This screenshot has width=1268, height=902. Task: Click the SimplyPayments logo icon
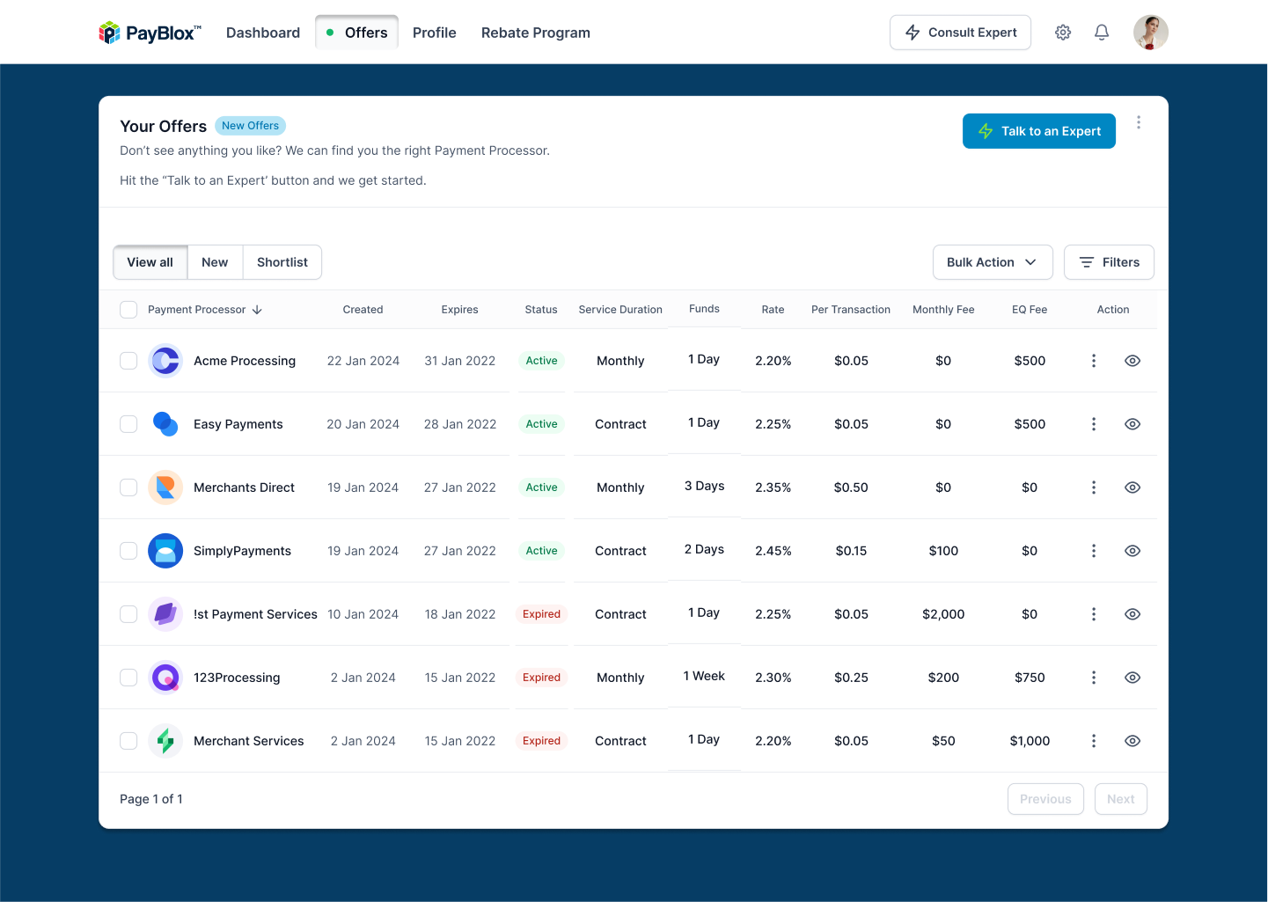165,551
